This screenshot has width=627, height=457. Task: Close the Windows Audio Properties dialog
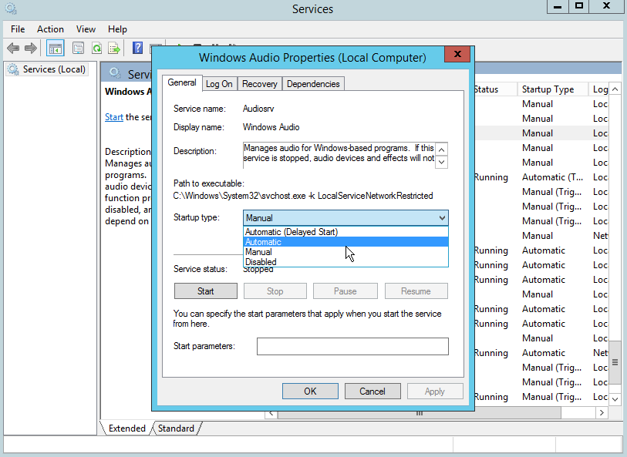pyautogui.click(x=458, y=54)
